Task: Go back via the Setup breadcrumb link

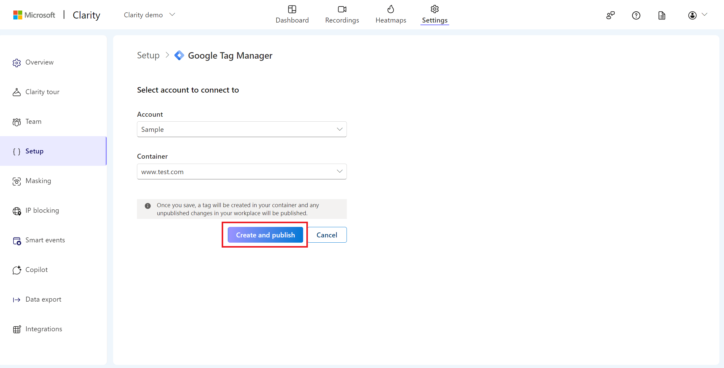Action: [x=148, y=55]
